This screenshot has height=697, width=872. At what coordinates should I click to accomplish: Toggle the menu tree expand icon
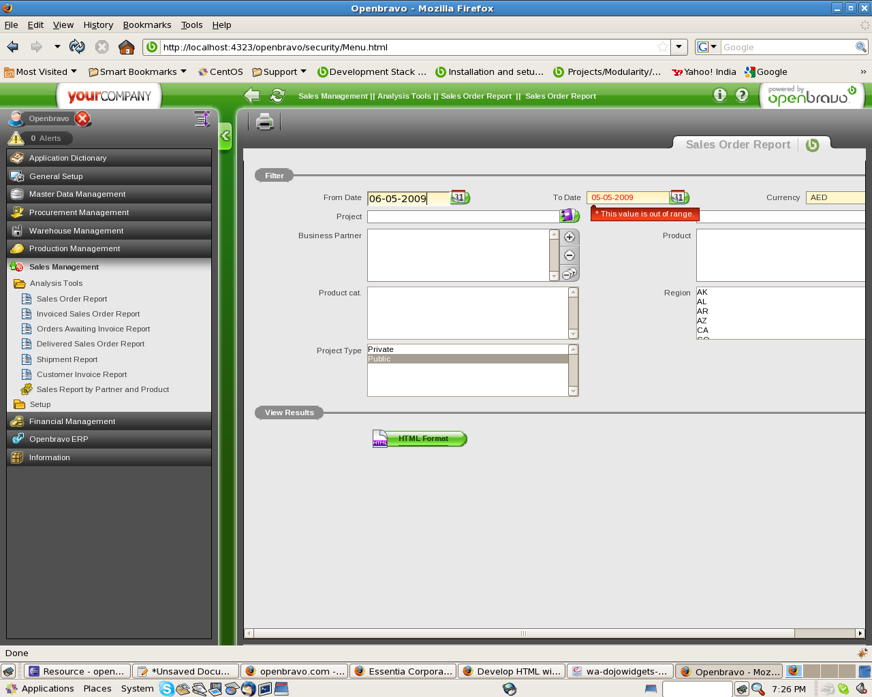pos(202,119)
